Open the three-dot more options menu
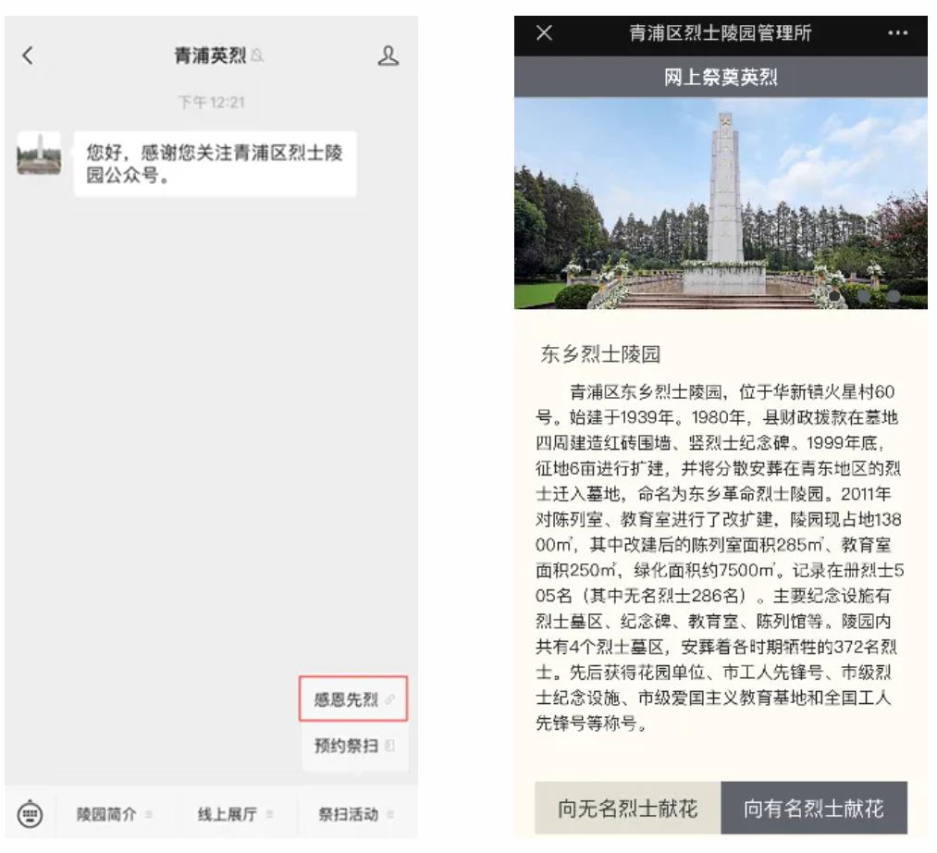This screenshot has width=937, height=853. click(x=897, y=33)
